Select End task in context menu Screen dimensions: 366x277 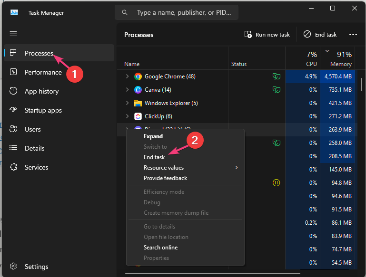[x=154, y=157]
